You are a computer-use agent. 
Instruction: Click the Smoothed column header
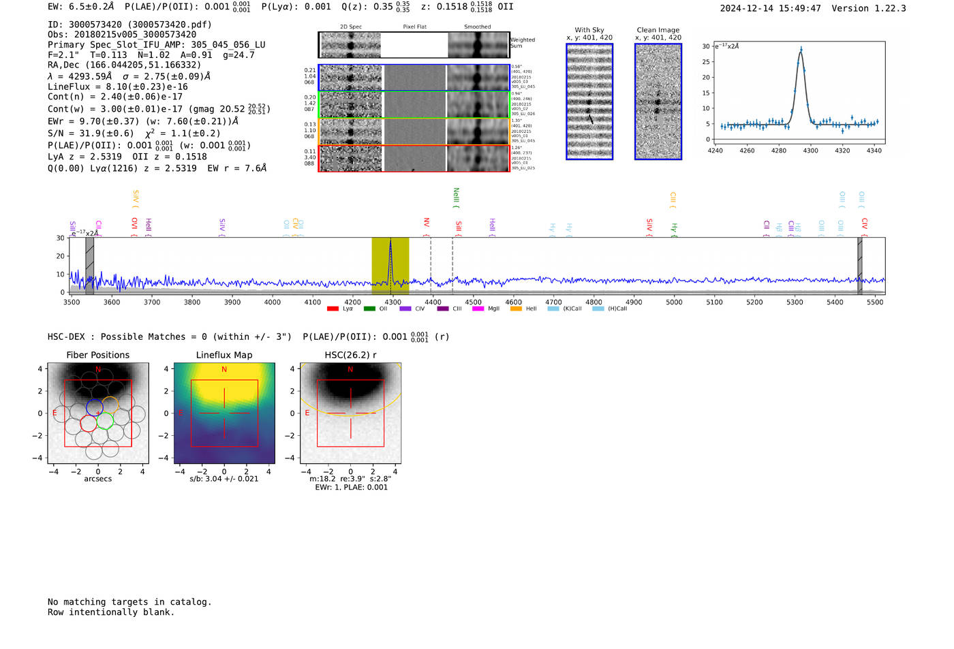click(477, 27)
